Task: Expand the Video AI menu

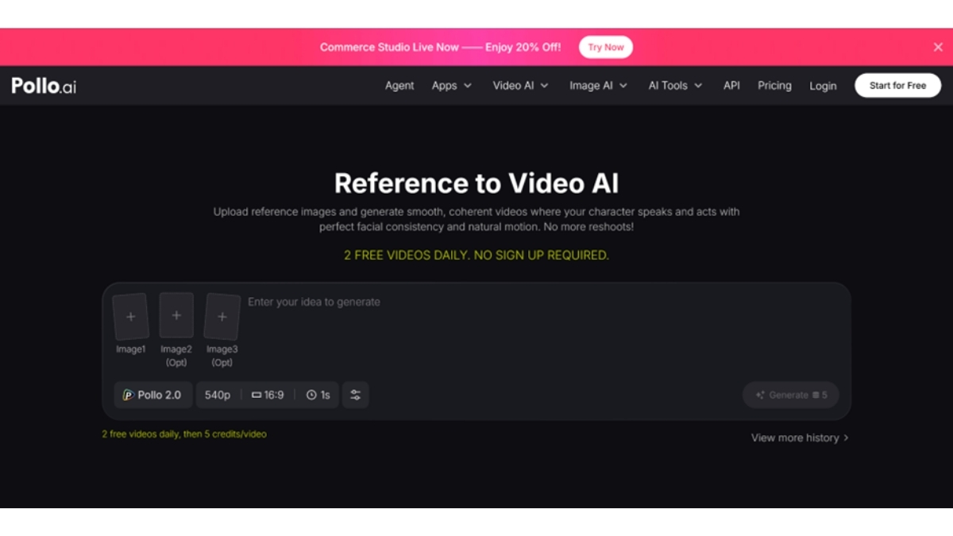Action: (x=520, y=86)
